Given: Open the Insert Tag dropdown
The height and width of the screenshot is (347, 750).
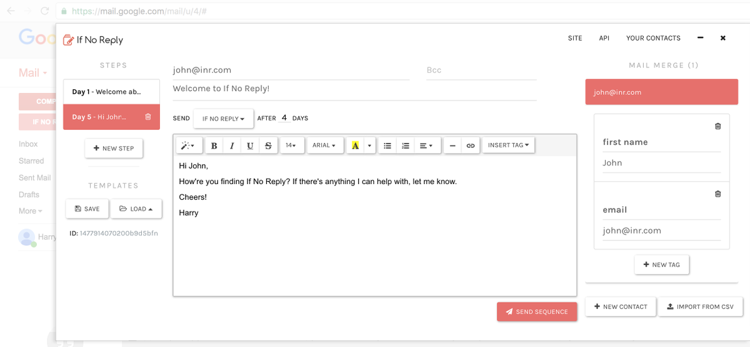Looking at the screenshot, I should [x=508, y=145].
